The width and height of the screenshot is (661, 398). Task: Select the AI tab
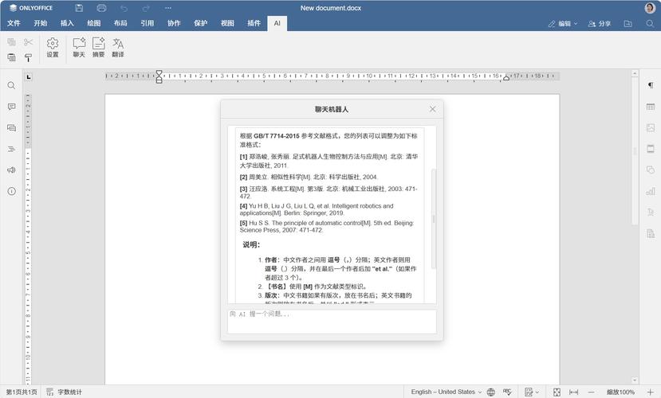277,23
